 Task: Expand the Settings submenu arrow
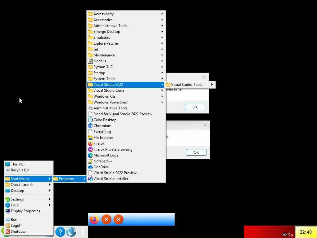(x=50, y=199)
